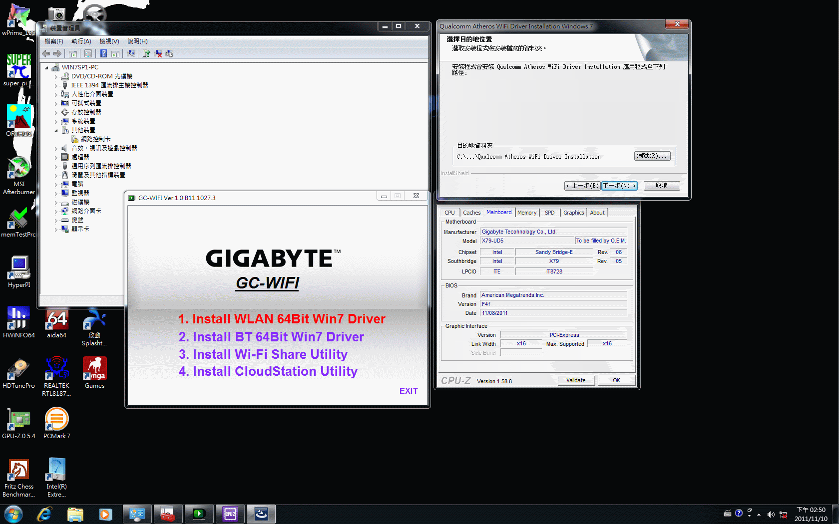
Task: Click Install CloudStation Utility
Action: coord(268,371)
